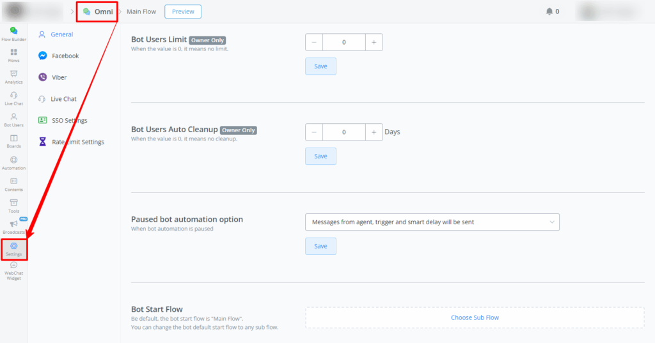Open Flow Builder in the left sidebar
The image size is (655, 343).
(13, 33)
